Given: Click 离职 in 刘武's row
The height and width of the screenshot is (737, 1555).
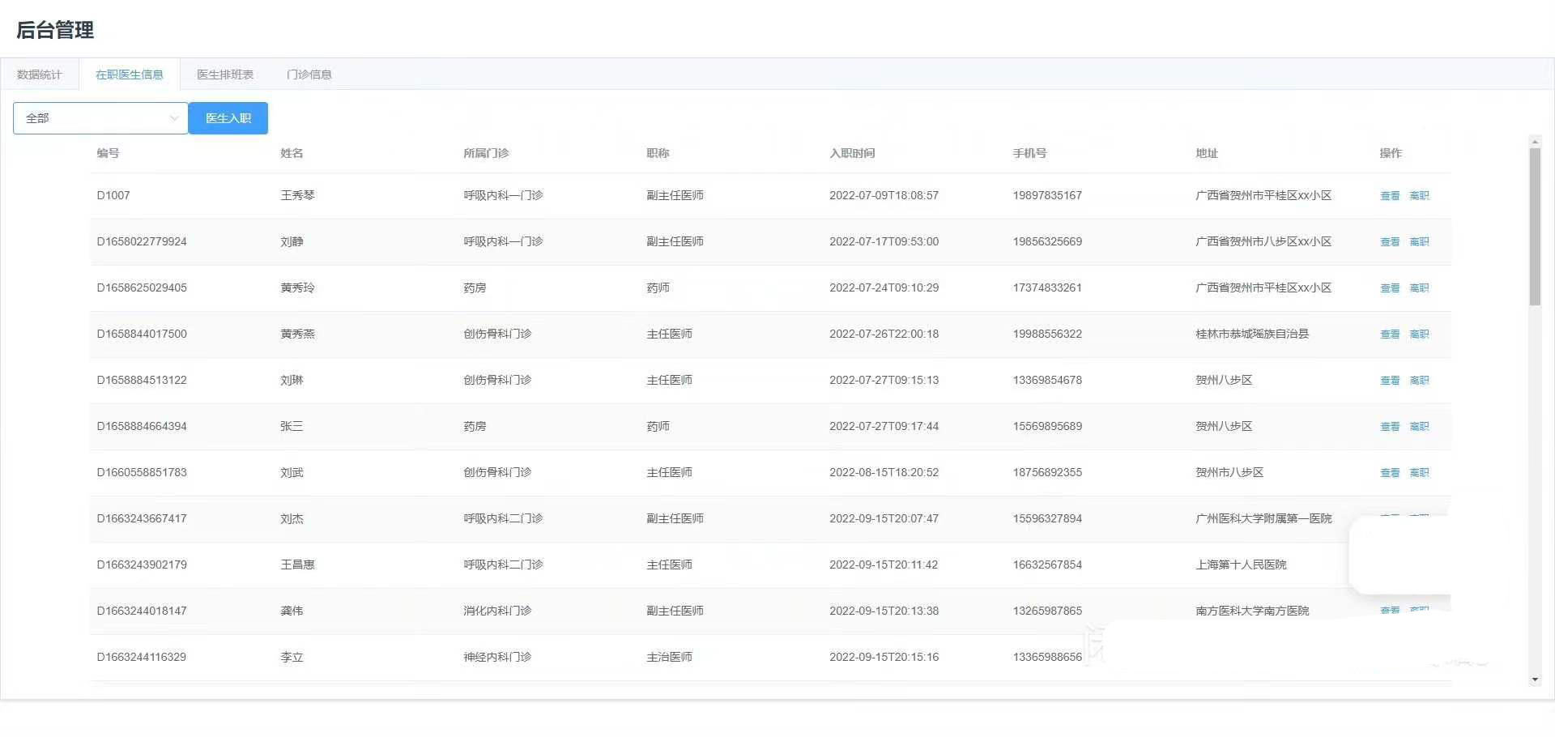Looking at the screenshot, I should (x=1419, y=473).
